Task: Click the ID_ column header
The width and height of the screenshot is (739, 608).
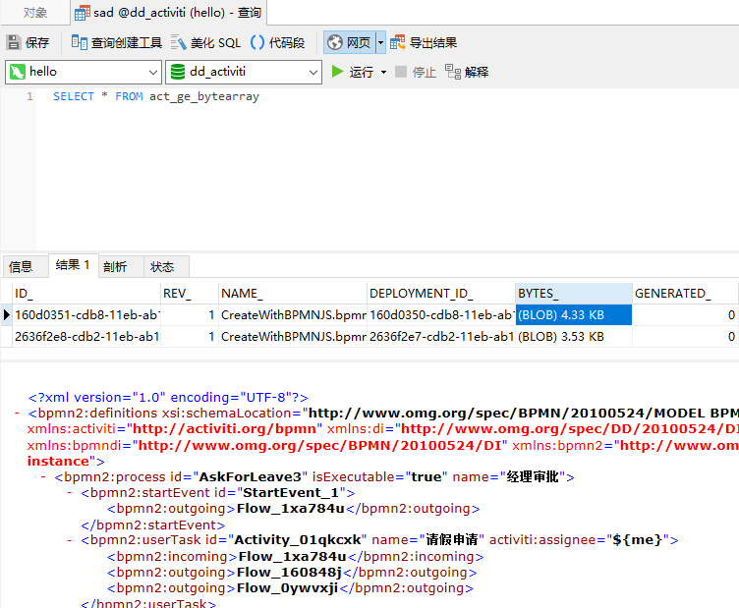Action: point(86,294)
